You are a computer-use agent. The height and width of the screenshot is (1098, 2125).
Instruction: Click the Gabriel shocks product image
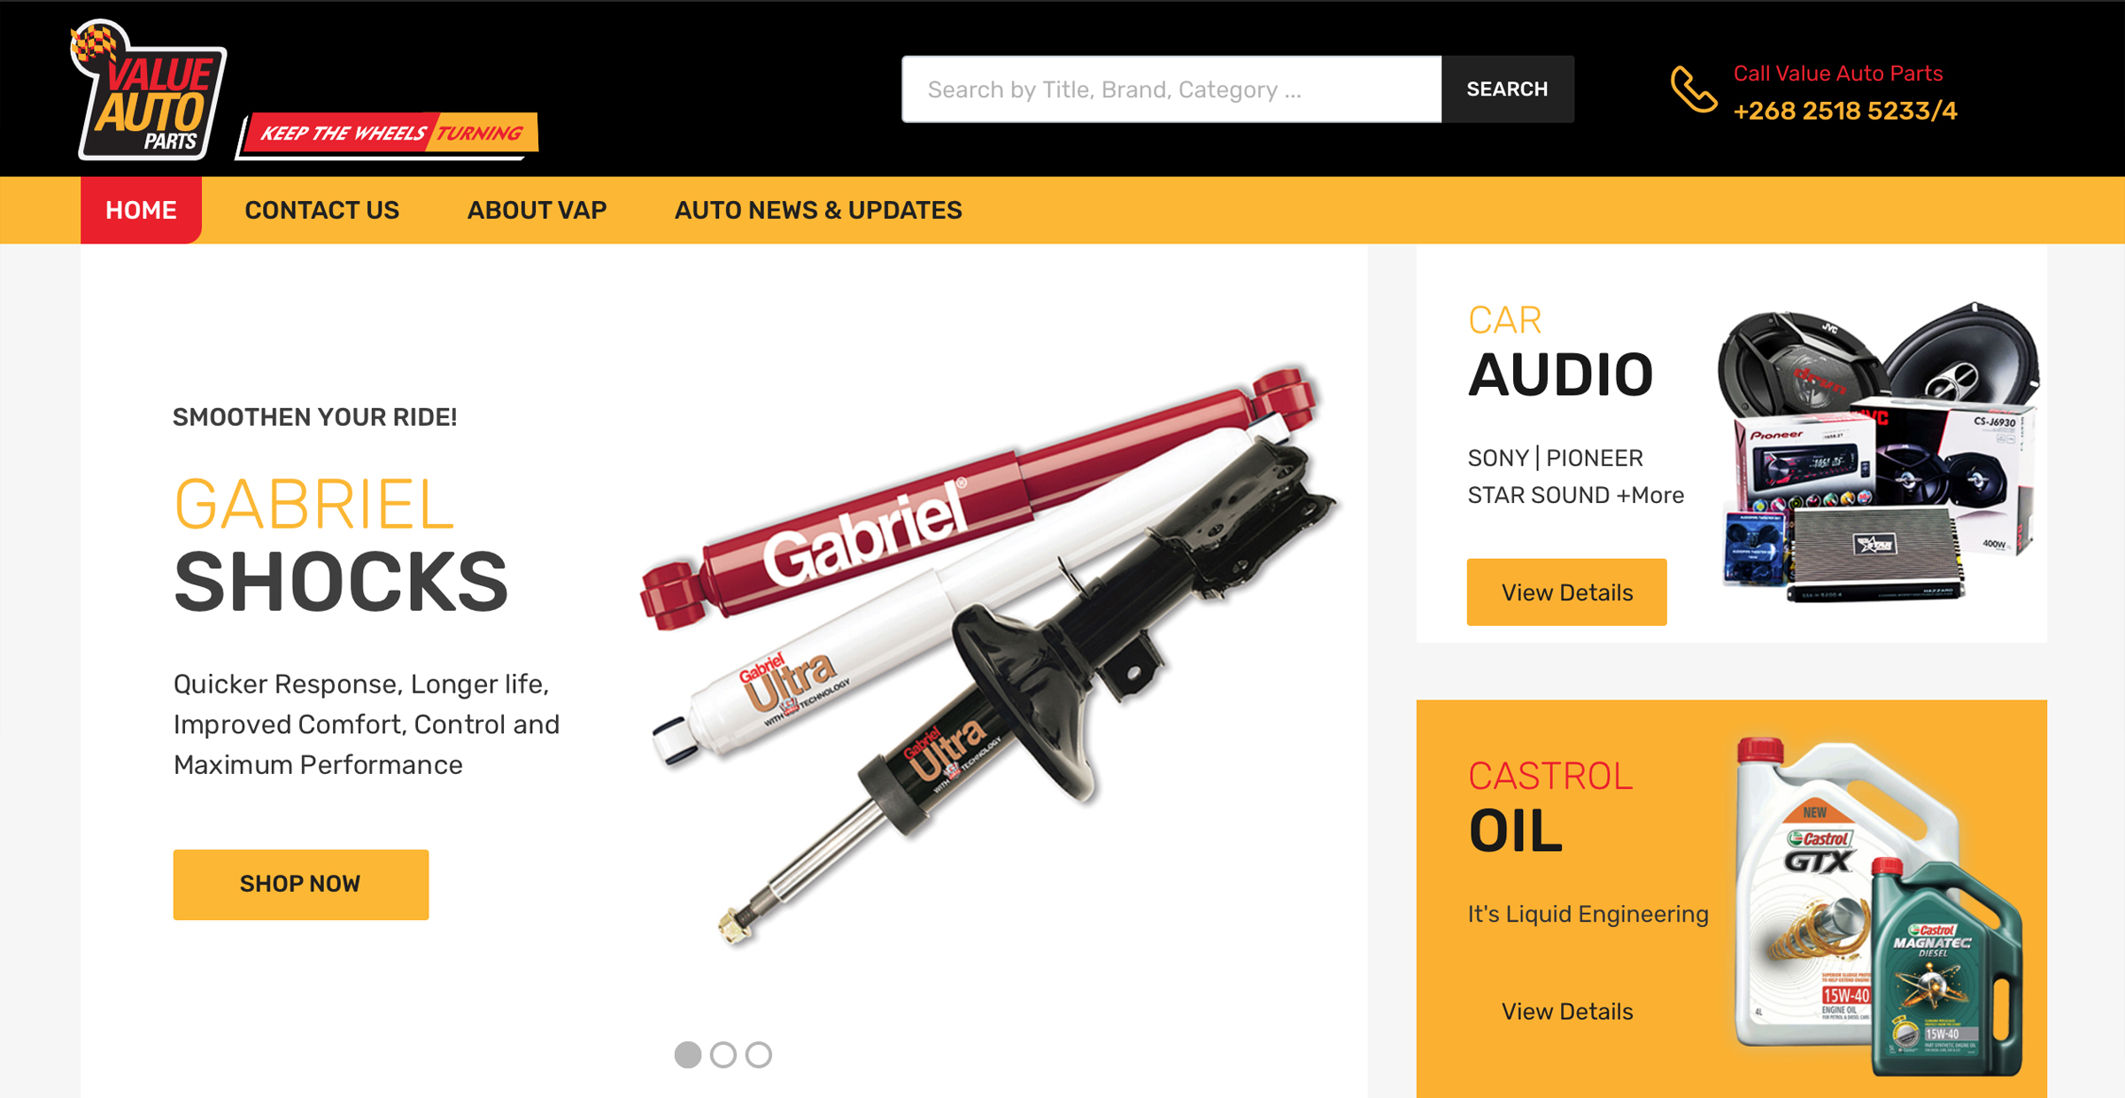point(990,655)
